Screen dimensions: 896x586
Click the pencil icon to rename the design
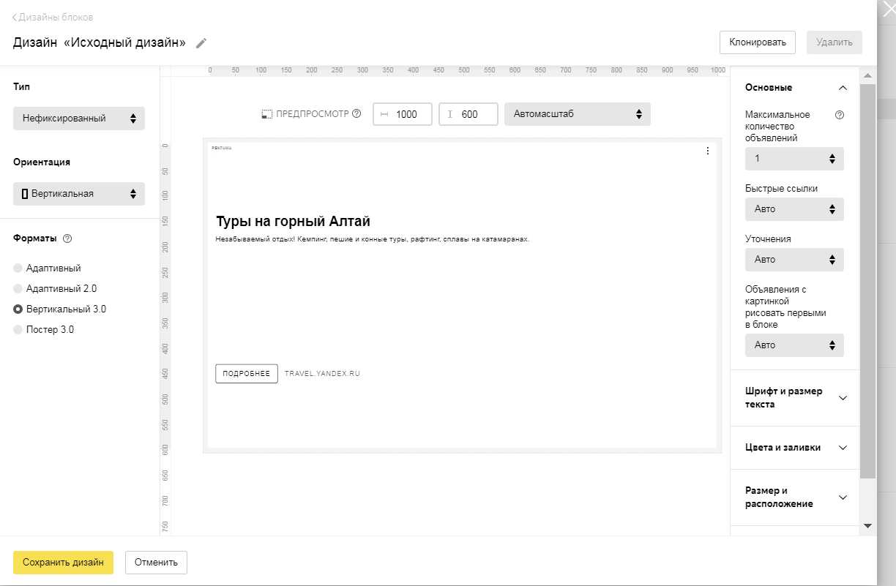201,43
